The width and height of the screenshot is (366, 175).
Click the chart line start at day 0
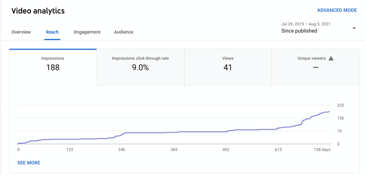(x=18, y=144)
